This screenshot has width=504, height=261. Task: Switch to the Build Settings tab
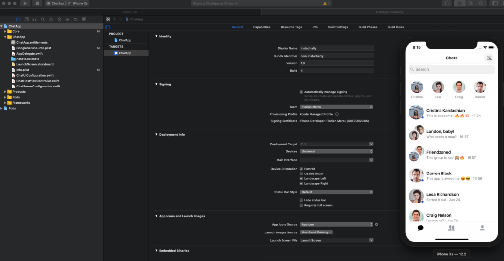coord(338,27)
